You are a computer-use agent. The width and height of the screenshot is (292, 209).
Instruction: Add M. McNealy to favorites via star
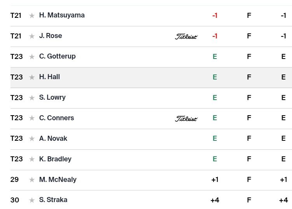pyautogui.click(x=32, y=180)
